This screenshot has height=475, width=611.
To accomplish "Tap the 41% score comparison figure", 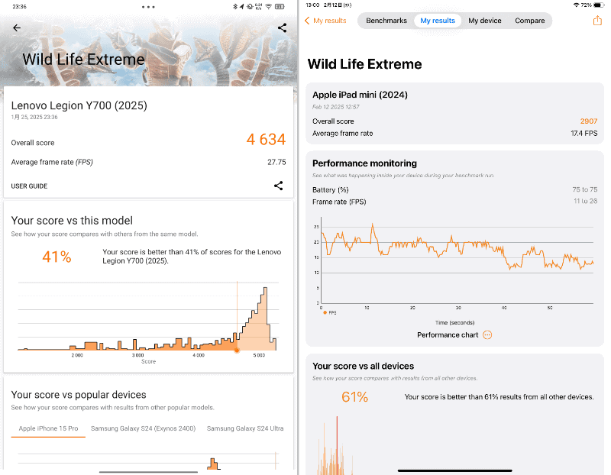I will (57, 257).
